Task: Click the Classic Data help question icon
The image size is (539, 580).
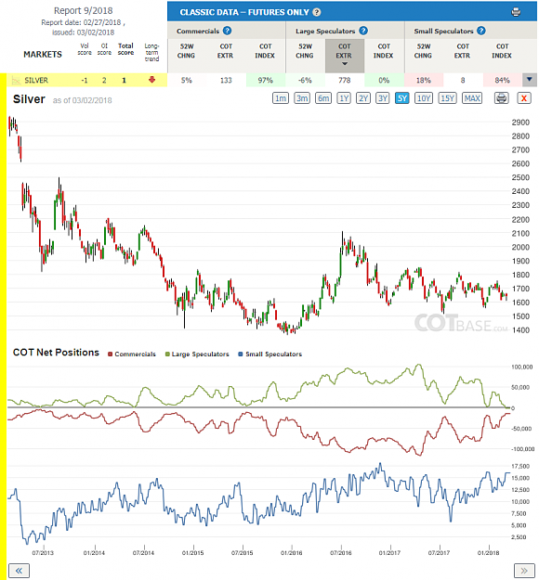Action: click(x=316, y=12)
